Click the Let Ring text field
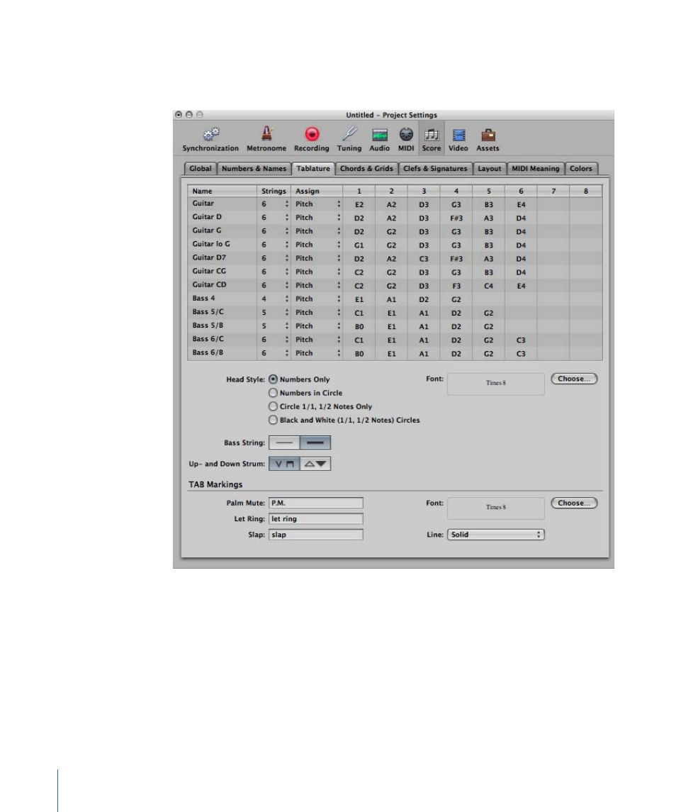676x812 pixels. (316, 518)
